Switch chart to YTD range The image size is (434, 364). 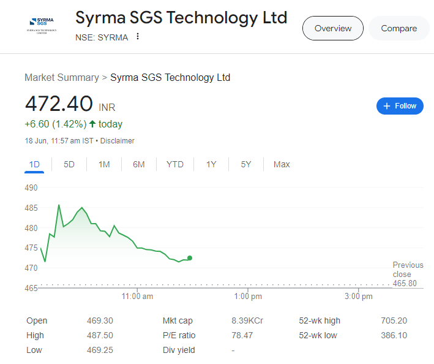[x=174, y=165]
